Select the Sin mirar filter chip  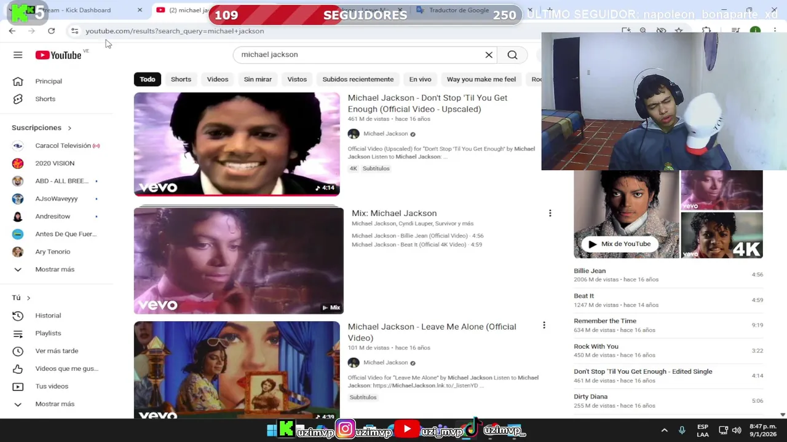coord(258,79)
